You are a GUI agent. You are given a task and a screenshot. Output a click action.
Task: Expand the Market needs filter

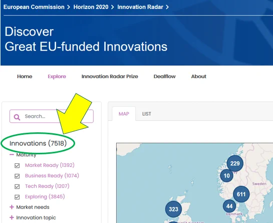click(12, 207)
